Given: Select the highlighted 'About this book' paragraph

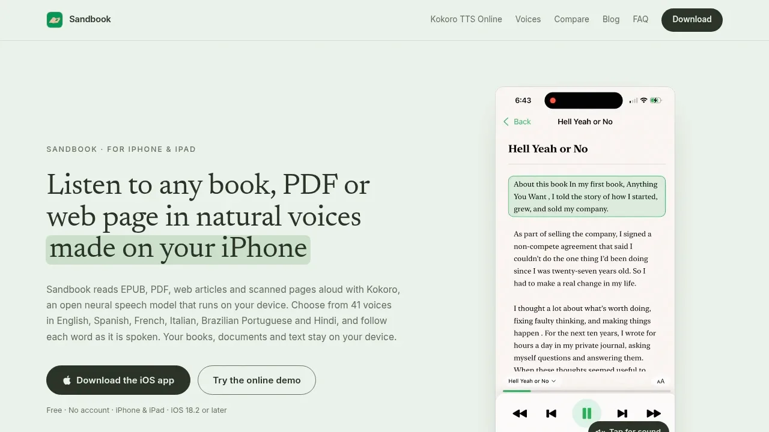Looking at the screenshot, I should click(587, 196).
